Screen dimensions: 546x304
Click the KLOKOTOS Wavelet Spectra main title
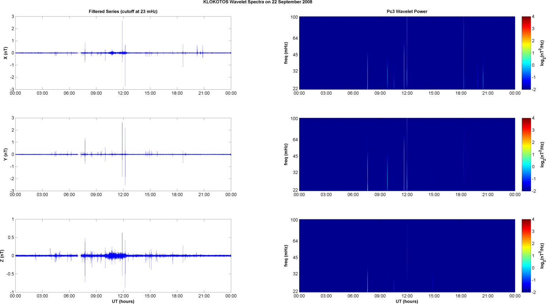[257, 2]
